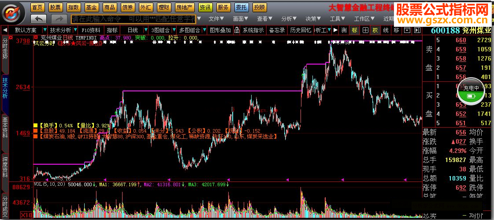Image resolution: width=494 pixels, height=220 pixels.
Task: Click the 测 measure tool icon
Action: coord(344,30)
